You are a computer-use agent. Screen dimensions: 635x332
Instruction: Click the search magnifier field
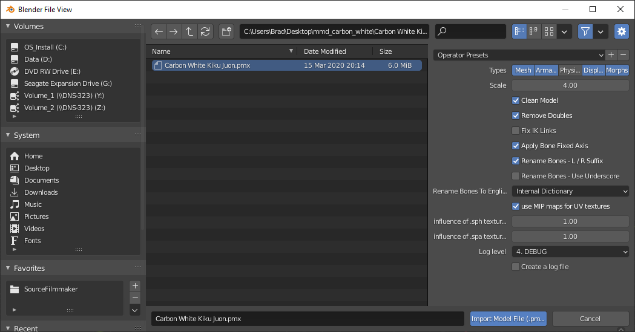(470, 31)
